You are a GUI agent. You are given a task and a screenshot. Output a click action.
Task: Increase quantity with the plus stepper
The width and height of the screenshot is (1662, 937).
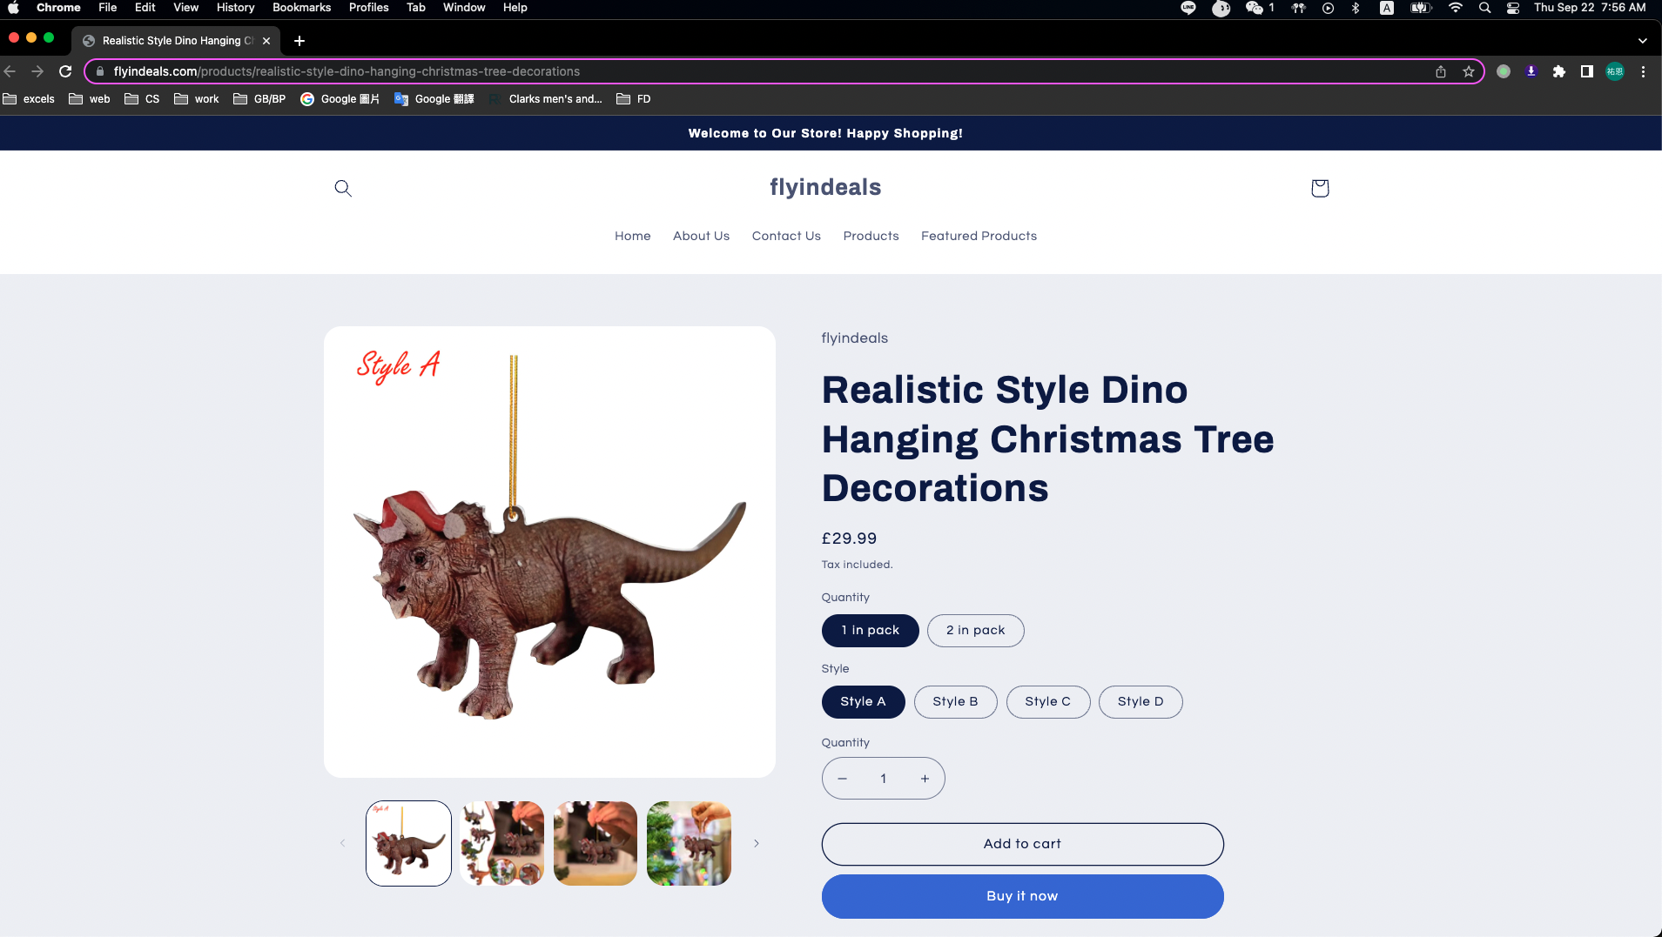925,779
